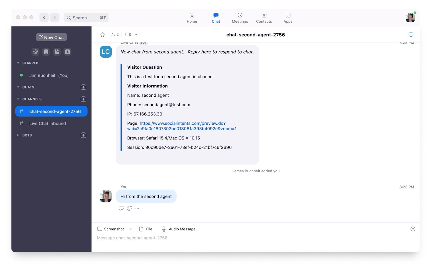The height and width of the screenshot is (266, 431).
Task: Switch to the Home tab
Action: (x=192, y=18)
